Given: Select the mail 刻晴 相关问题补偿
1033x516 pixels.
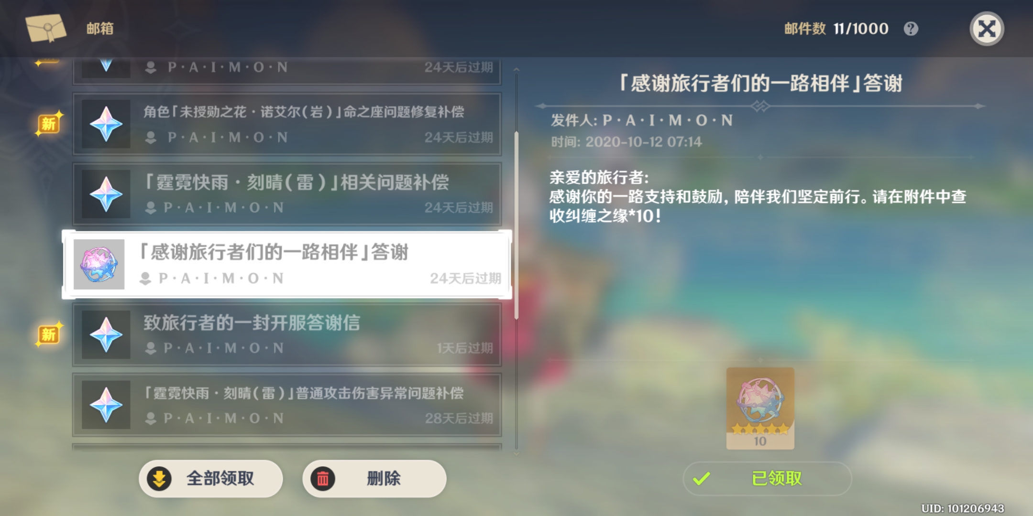Looking at the screenshot, I should click(287, 194).
